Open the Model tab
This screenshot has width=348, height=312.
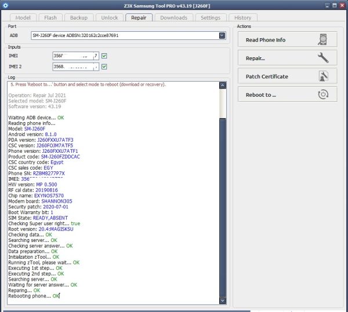click(x=23, y=17)
